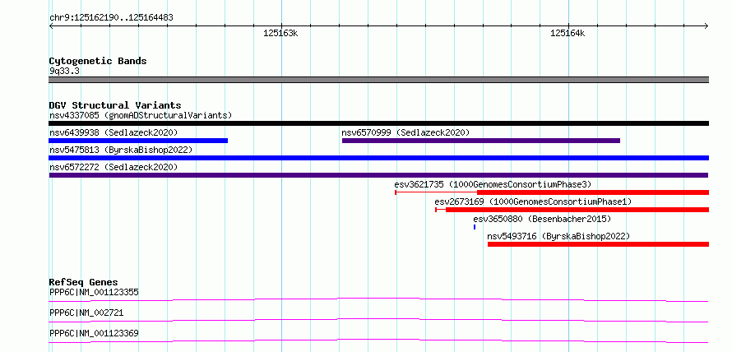The height and width of the screenshot is (352, 732).
Task: Click the chr9:125162190..125164483 coordinate label
Action: (x=111, y=18)
